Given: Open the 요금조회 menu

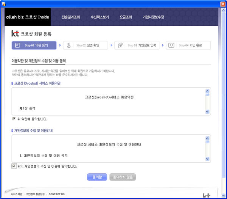Looking at the screenshot, I should click(126, 17).
